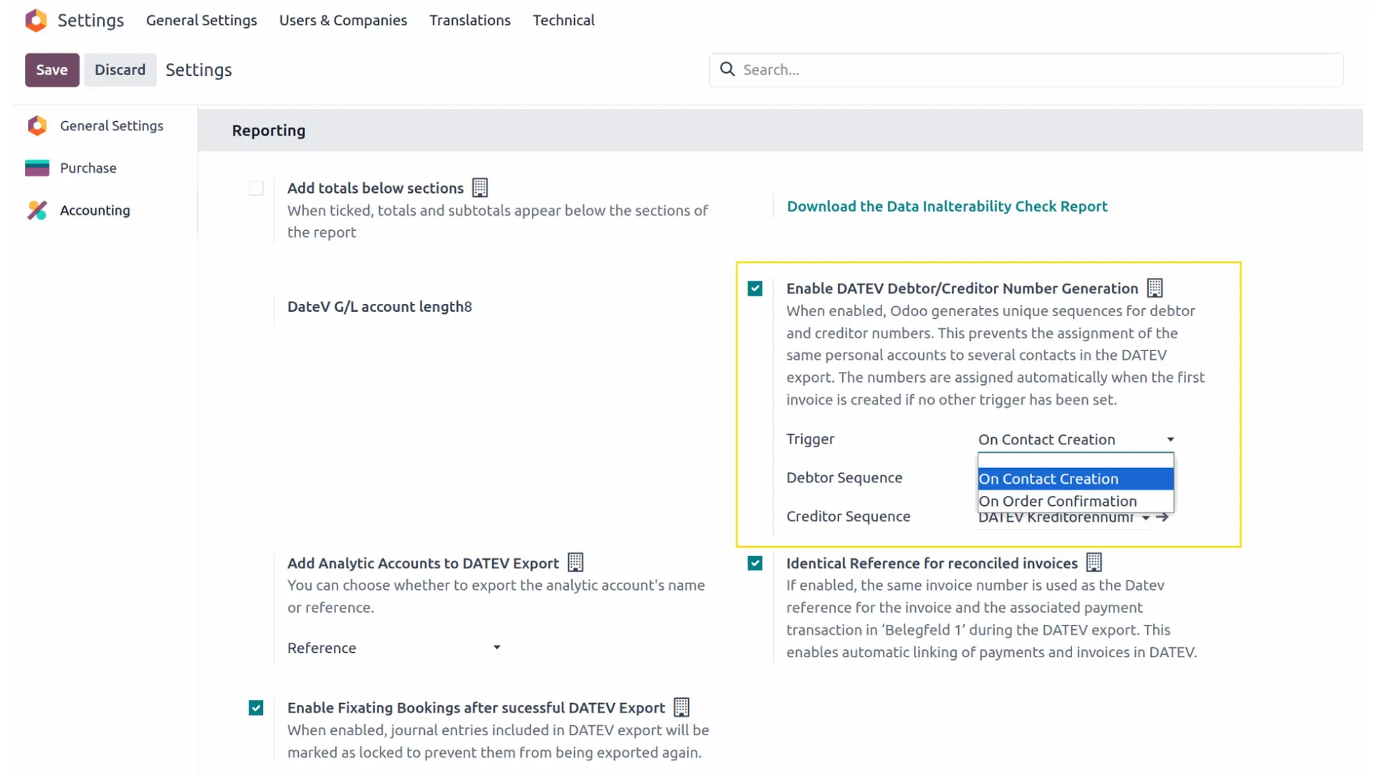This screenshot has height=774, width=1376.
Task: Click the Save button
Action: [x=52, y=70]
